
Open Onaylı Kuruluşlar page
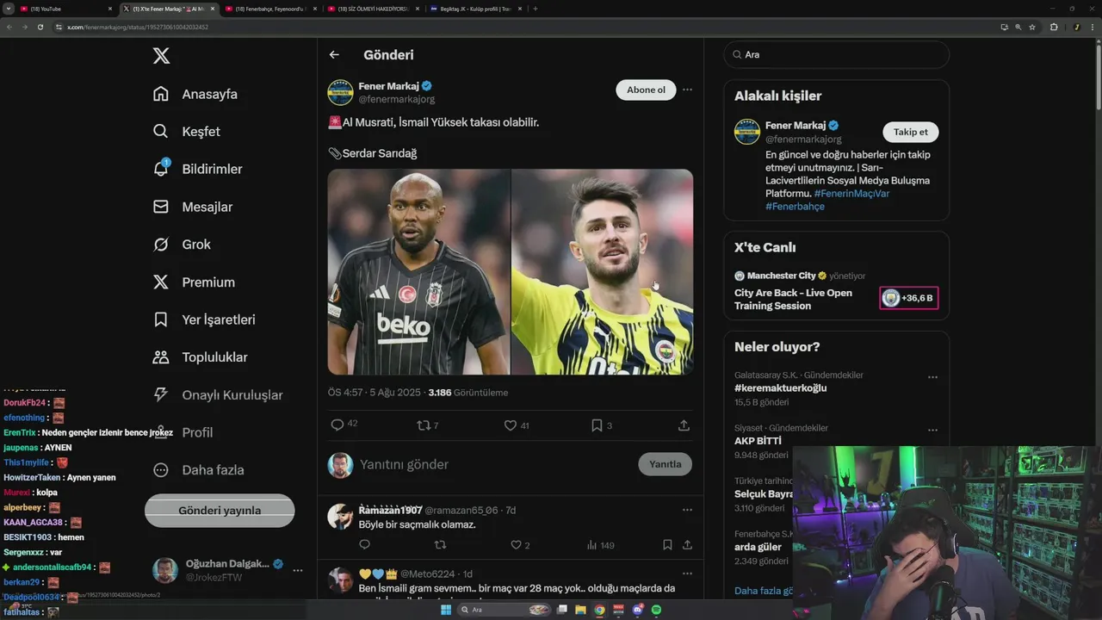coord(218,395)
